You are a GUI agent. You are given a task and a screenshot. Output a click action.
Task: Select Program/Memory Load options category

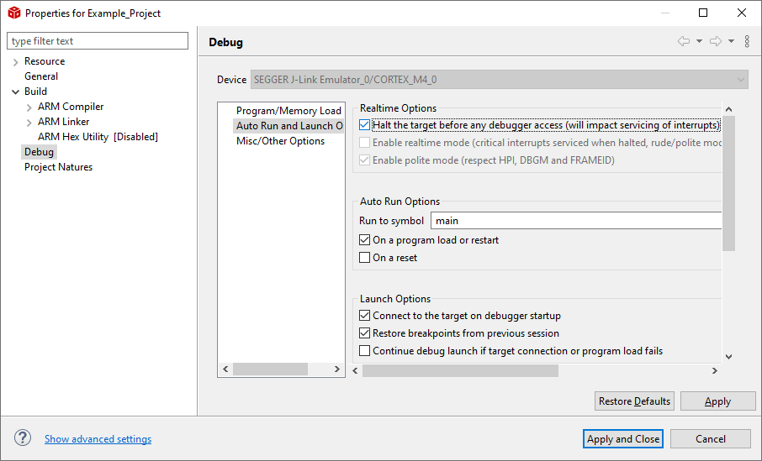pyautogui.click(x=288, y=111)
